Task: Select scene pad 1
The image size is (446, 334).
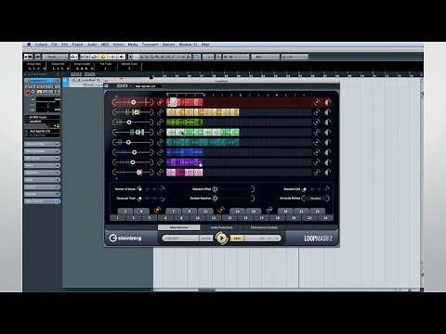Action: click(x=117, y=218)
